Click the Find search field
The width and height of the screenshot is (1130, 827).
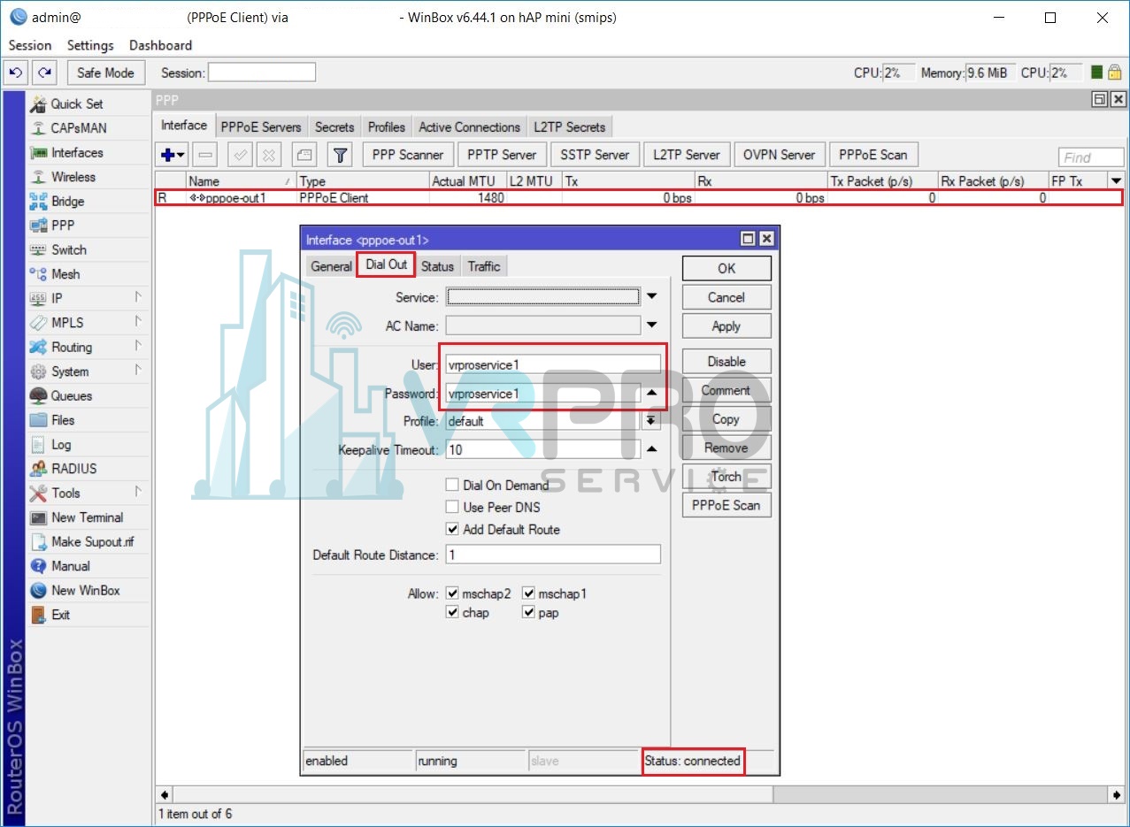pos(1091,157)
